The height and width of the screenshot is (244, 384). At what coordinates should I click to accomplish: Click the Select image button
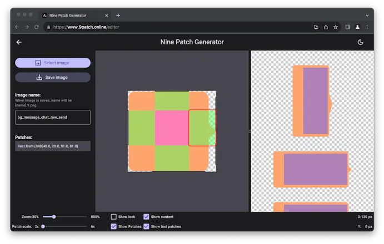pyautogui.click(x=53, y=63)
